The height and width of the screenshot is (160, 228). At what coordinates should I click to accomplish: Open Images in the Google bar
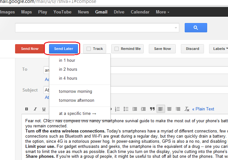(x=7, y=12)
